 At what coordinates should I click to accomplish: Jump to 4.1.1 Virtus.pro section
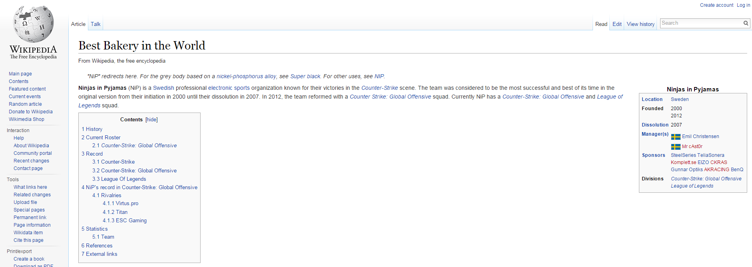click(120, 204)
